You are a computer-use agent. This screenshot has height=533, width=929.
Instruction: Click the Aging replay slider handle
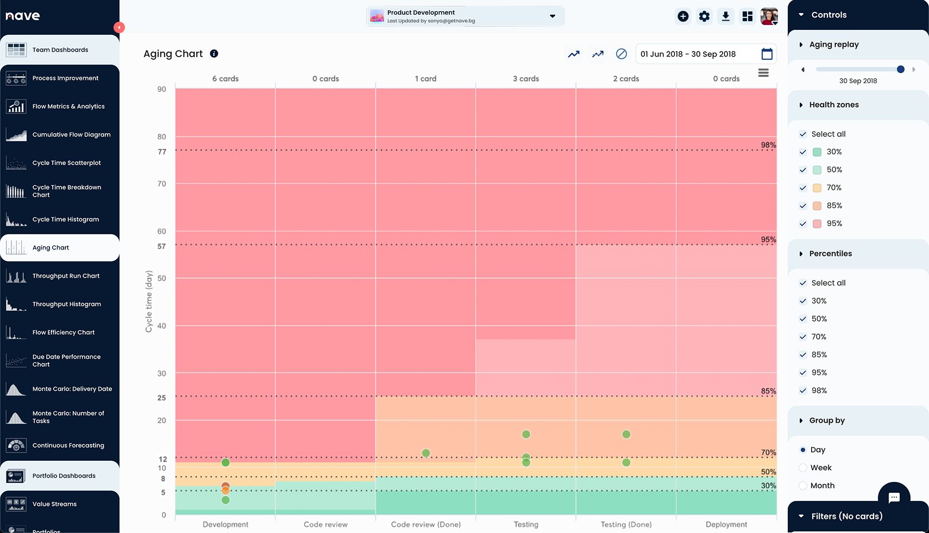(900, 70)
